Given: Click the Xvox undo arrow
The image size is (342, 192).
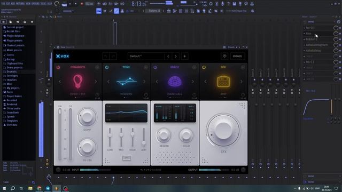Looking at the screenshot, I should click(x=106, y=57).
